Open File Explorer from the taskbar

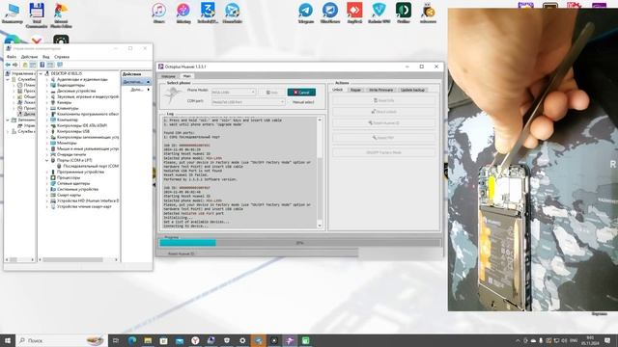coord(148,340)
